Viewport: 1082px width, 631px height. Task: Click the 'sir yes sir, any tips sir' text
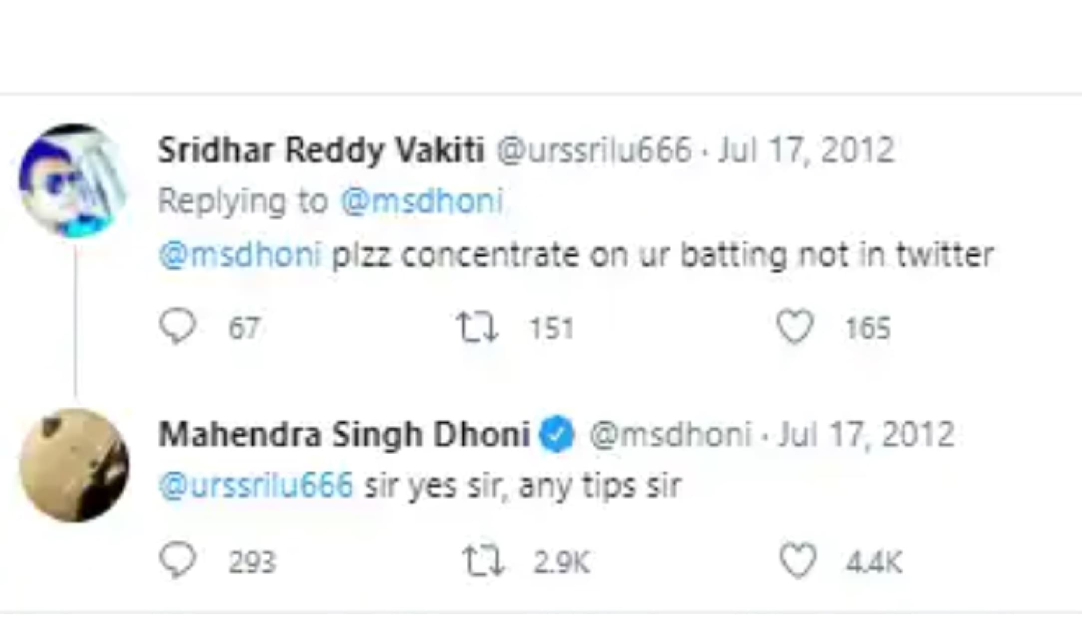[x=522, y=485]
